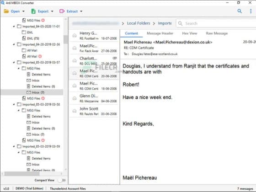Click the Local Folders breadcrumb link
Image resolution: width=256 pixels, height=192 pixels.
139,23
